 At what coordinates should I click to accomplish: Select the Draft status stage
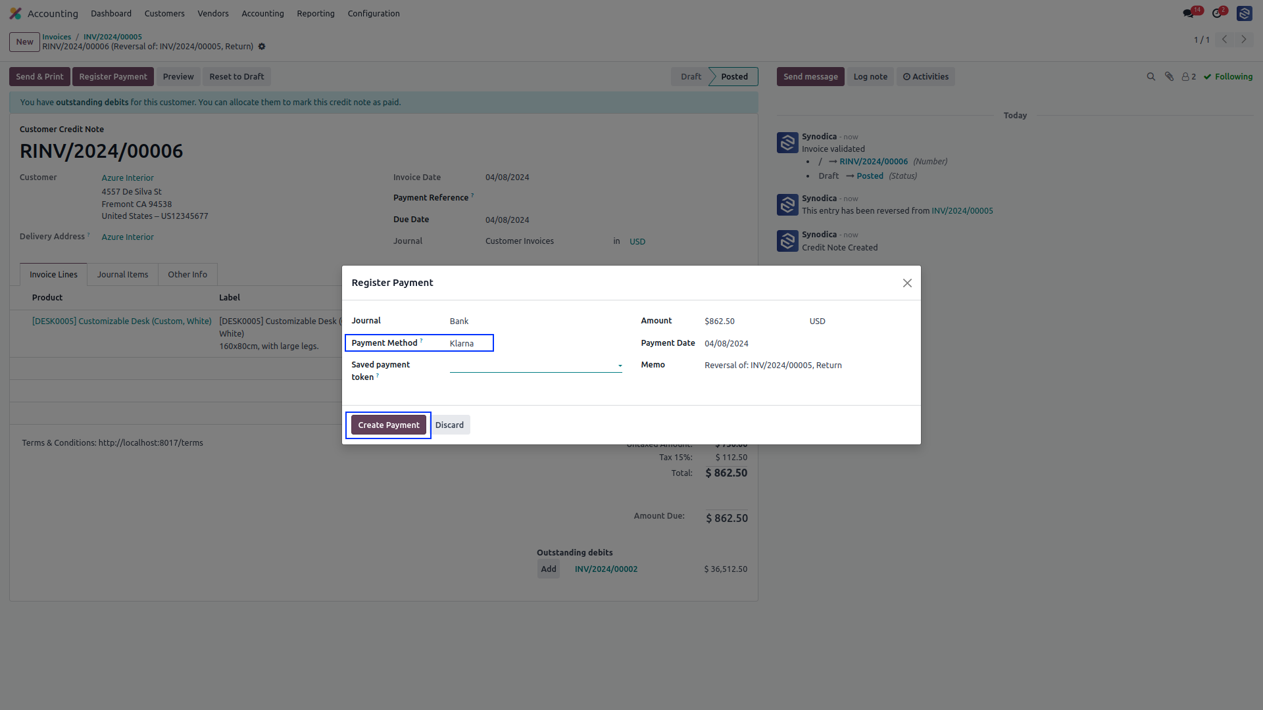(x=691, y=77)
